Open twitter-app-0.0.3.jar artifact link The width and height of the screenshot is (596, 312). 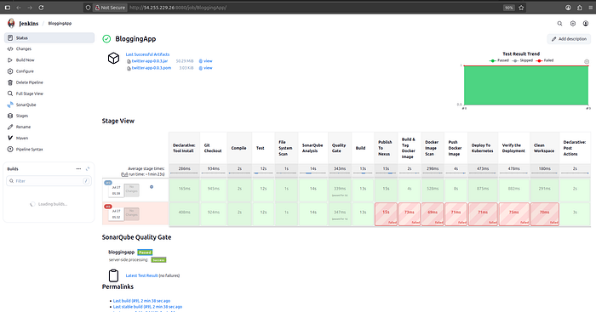(150, 61)
